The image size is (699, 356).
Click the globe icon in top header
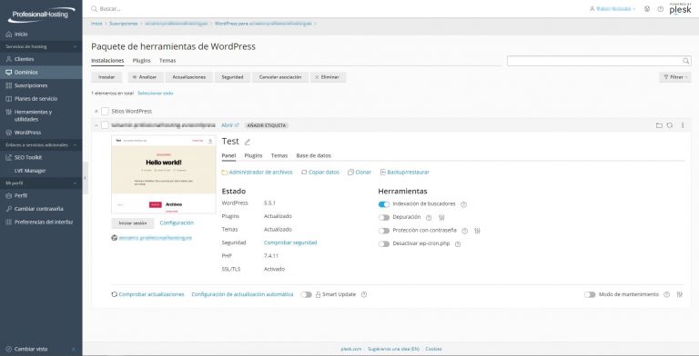(647, 9)
